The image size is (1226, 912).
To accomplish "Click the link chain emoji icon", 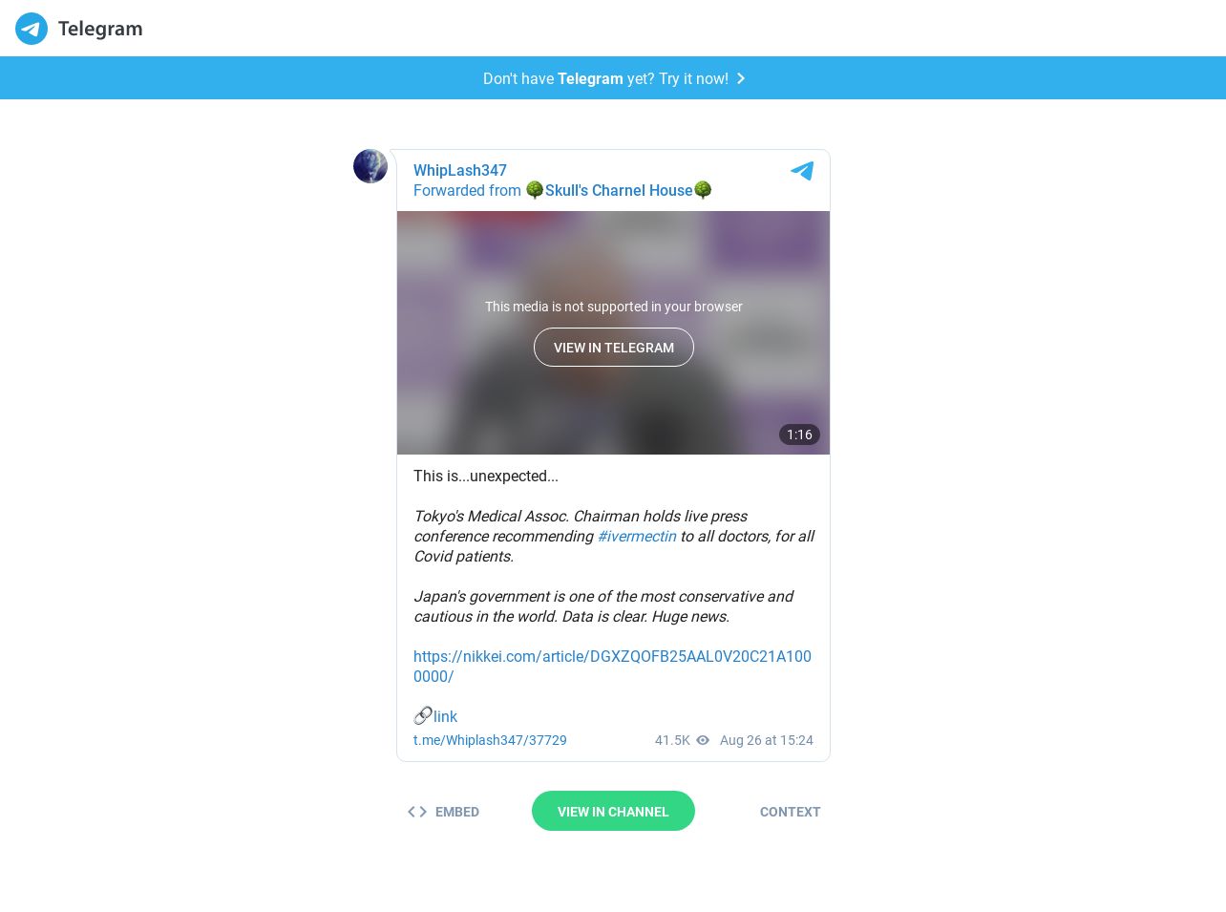I will coord(423,715).
